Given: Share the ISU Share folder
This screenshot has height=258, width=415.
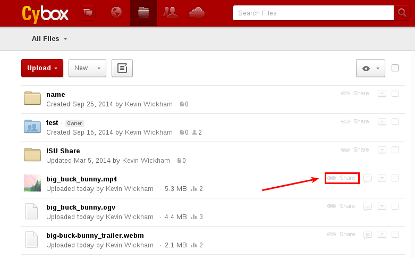Looking at the screenshot, I should pyautogui.click(x=355, y=149).
